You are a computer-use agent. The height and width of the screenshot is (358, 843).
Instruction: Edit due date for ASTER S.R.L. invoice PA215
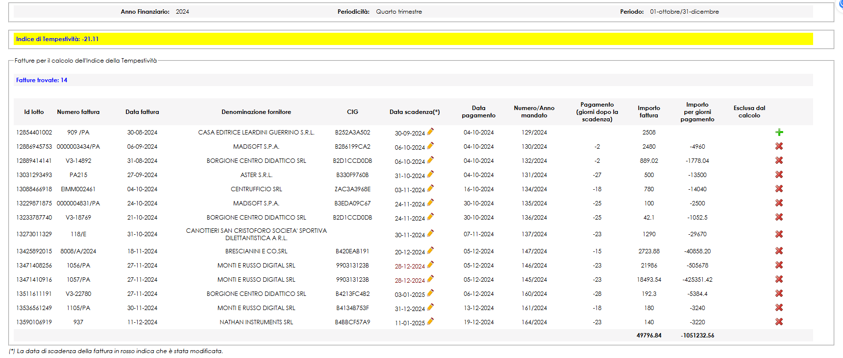430,174
